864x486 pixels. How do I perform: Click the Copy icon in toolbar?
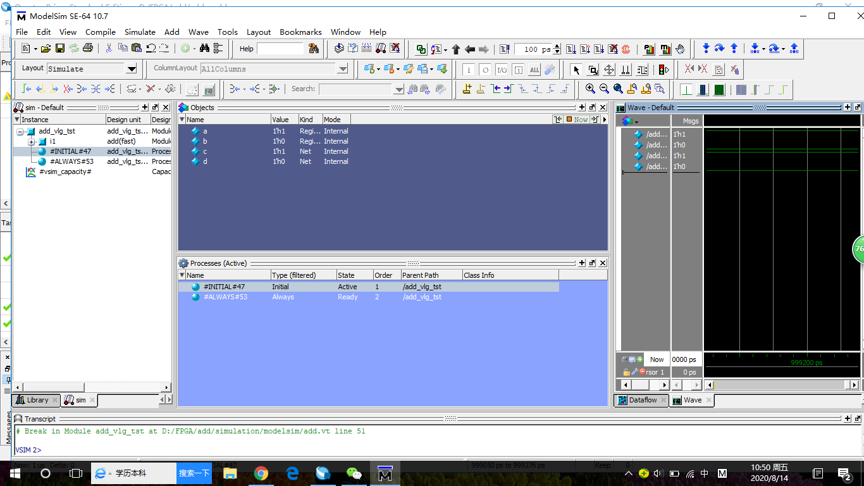[123, 49]
